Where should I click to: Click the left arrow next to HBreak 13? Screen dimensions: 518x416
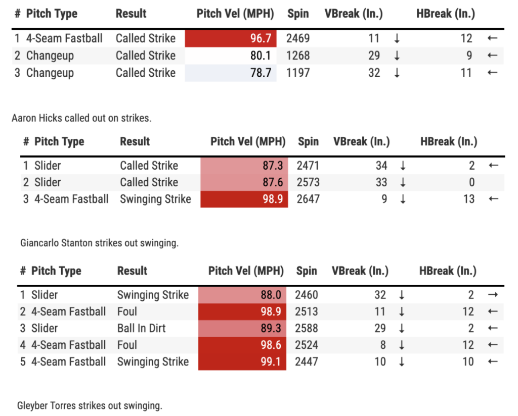[493, 199]
